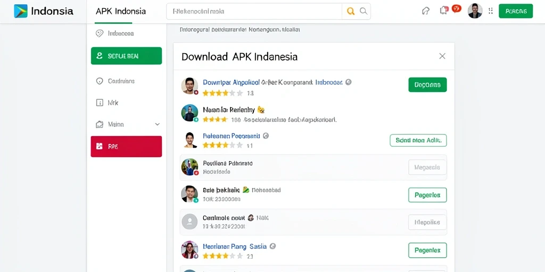This screenshot has height=272, width=545.
Task: Click the green Deçoans button
Action: coord(427,84)
